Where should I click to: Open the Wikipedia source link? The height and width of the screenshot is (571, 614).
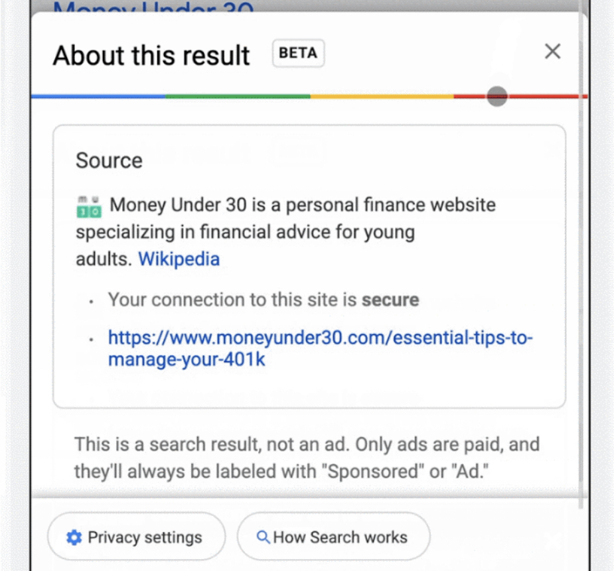(179, 259)
